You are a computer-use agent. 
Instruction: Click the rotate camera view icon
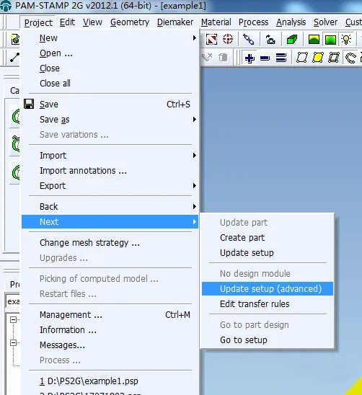(x=270, y=40)
